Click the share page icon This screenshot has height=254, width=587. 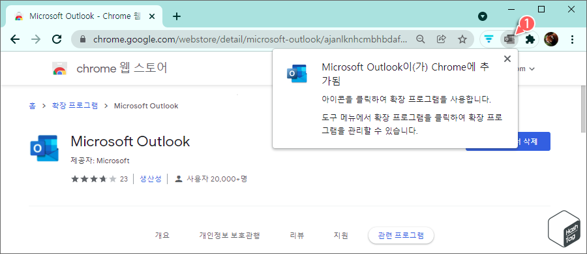coord(442,39)
